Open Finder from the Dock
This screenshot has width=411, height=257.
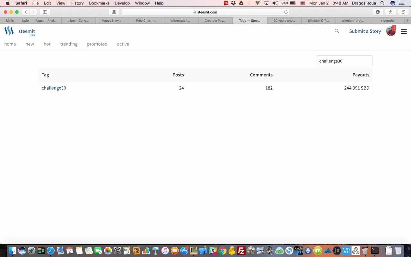[13, 251]
